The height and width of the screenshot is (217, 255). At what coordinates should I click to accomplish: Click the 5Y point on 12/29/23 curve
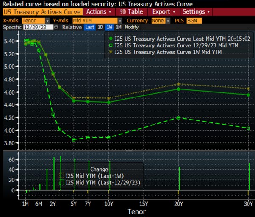coord(74,140)
